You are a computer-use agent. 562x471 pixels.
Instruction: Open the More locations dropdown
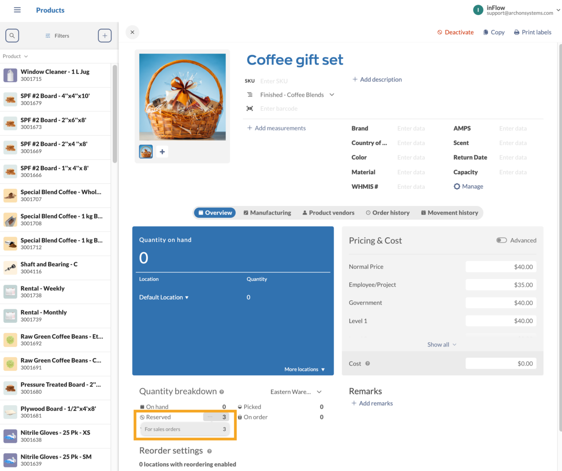[304, 369]
